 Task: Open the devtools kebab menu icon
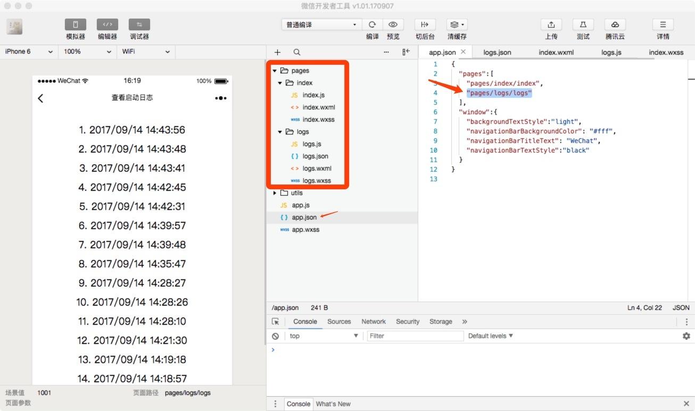[x=686, y=322]
